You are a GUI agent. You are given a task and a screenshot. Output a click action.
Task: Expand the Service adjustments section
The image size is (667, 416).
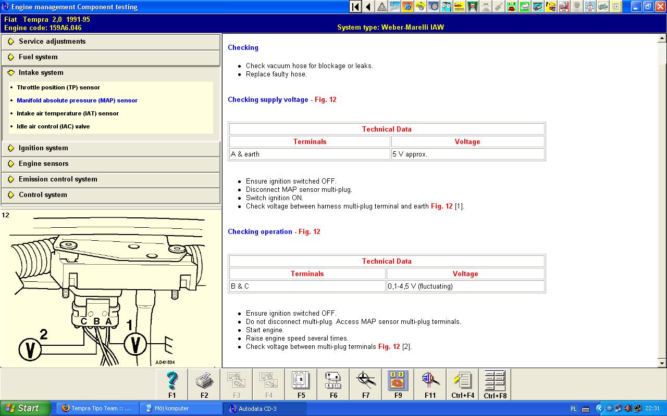coord(111,42)
